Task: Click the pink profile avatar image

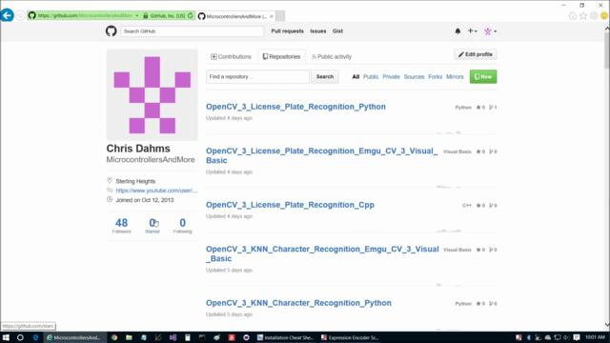Action: tap(152, 95)
